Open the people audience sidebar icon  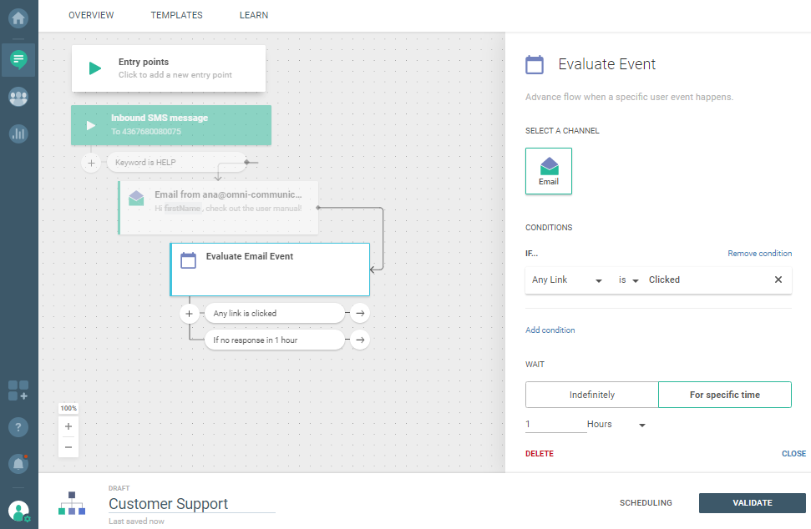[18, 96]
